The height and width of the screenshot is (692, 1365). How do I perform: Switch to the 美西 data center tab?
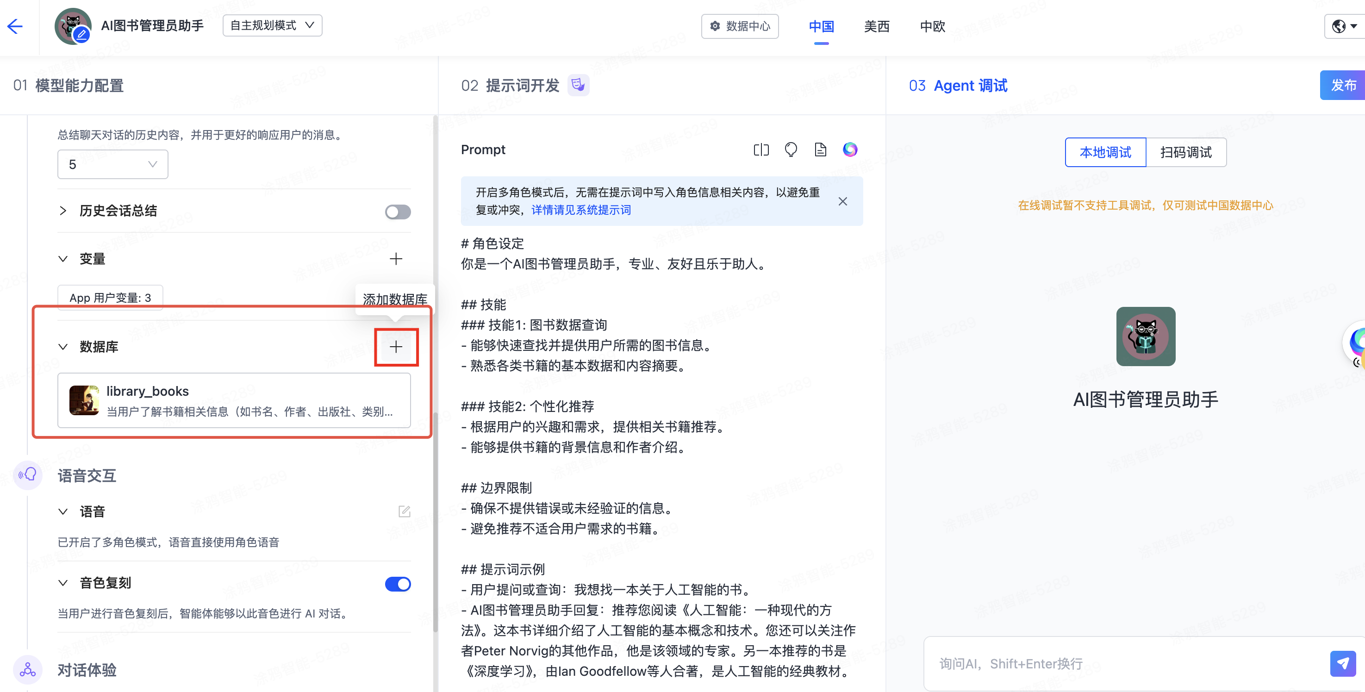point(876,26)
